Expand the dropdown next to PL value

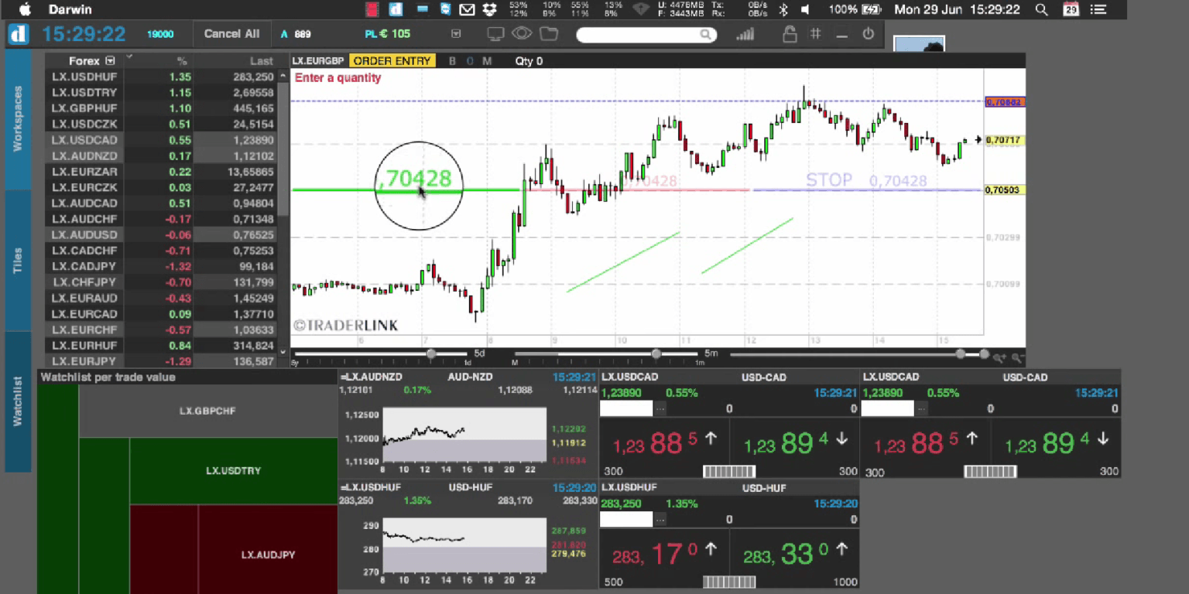pos(456,34)
